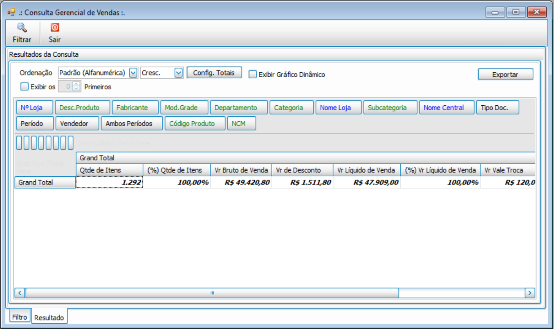The width and height of the screenshot is (554, 329).
Task: Maximize the Consulta Gerencial de Vendas window
Action: [516, 12]
